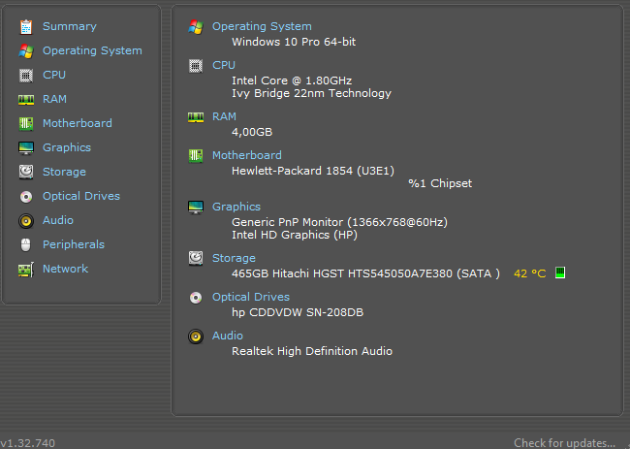This screenshot has width=630, height=449.
Task: Click the Audio speaker icon in sidebar
Action: coord(26,221)
